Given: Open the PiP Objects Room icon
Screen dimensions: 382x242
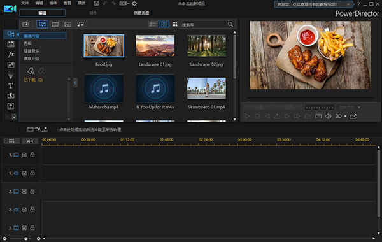Looking at the screenshot, I should coord(11,65).
